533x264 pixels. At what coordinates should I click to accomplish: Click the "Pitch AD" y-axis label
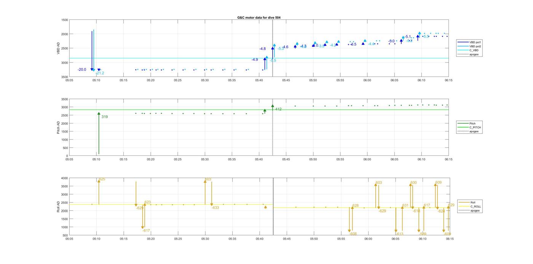[x=59, y=127]
